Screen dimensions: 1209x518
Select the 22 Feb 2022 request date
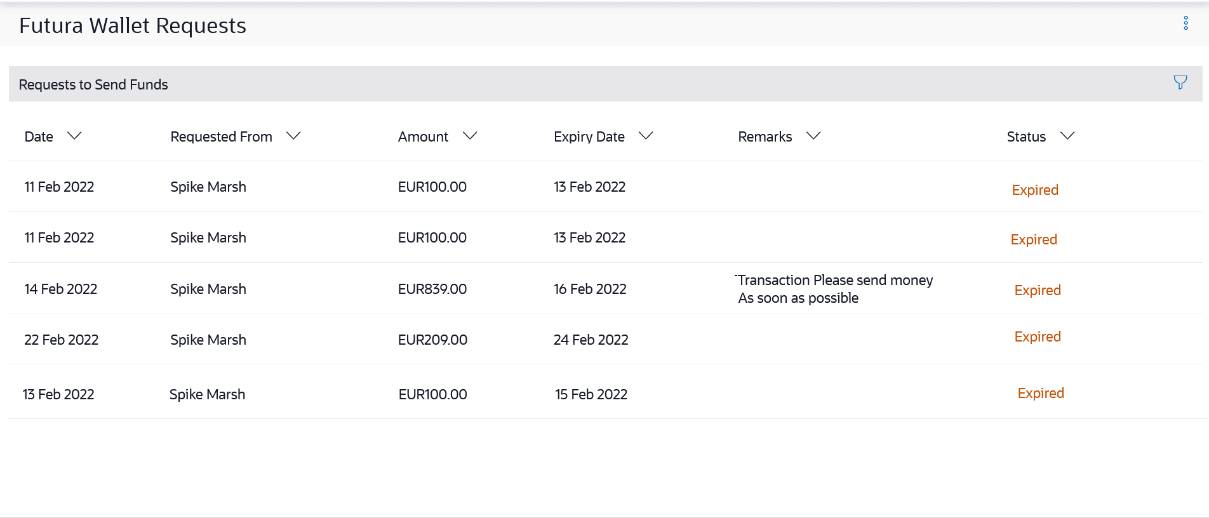click(x=61, y=340)
